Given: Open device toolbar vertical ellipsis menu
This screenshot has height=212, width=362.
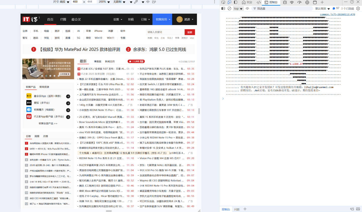Looking at the screenshot, I should [214, 2].
